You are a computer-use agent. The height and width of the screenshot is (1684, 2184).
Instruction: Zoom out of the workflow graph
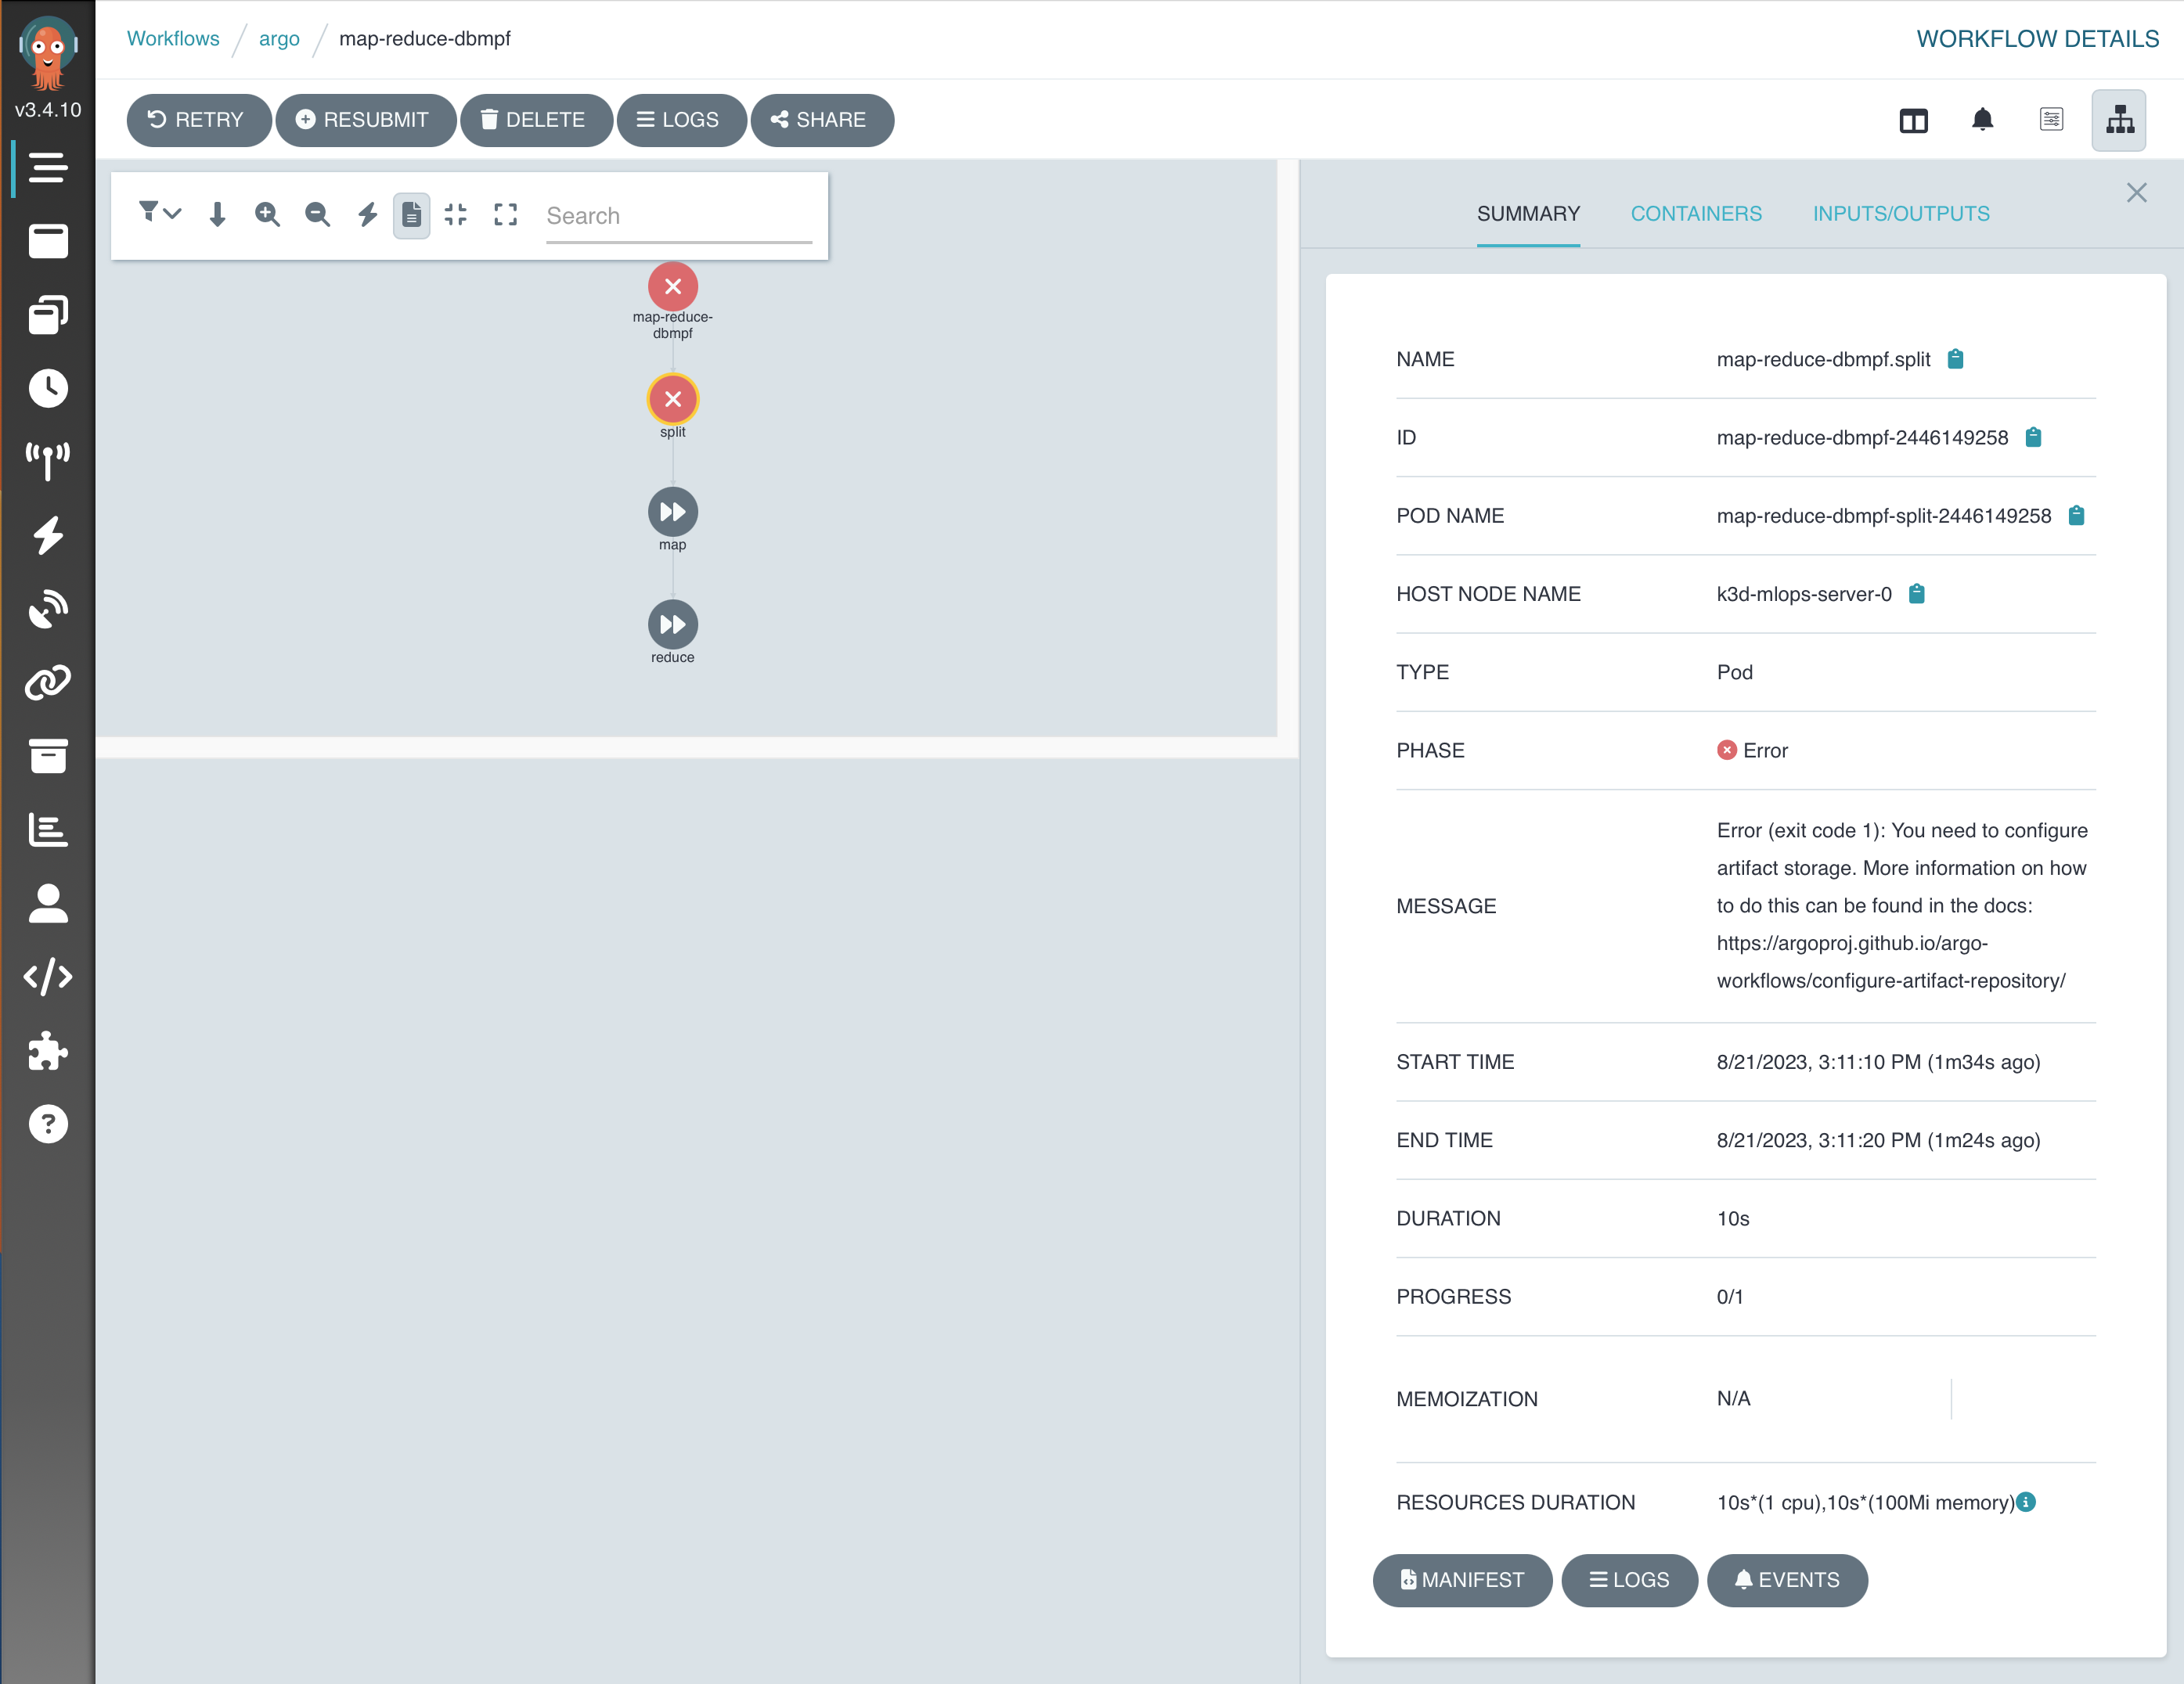pyautogui.click(x=317, y=214)
